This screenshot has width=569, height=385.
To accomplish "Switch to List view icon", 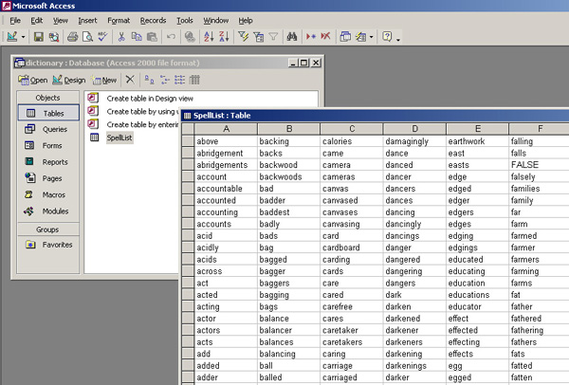I will click(179, 80).
